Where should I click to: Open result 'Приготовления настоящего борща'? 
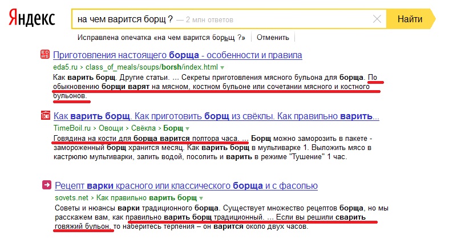coord(177,55)
